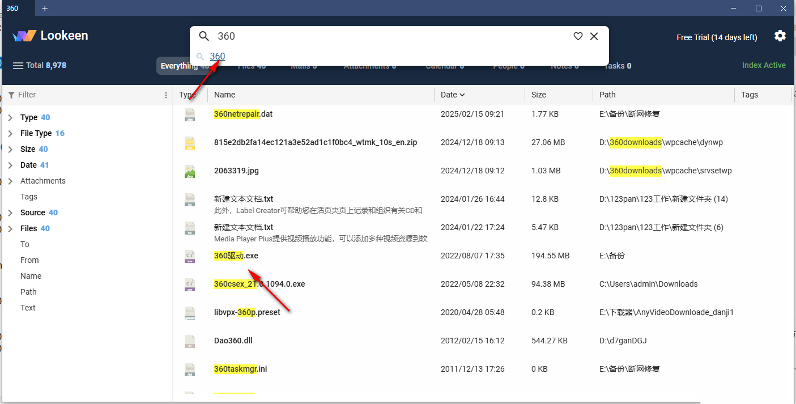Switch to the Tasks tab

pyautogui.click(x=617, y=66)
